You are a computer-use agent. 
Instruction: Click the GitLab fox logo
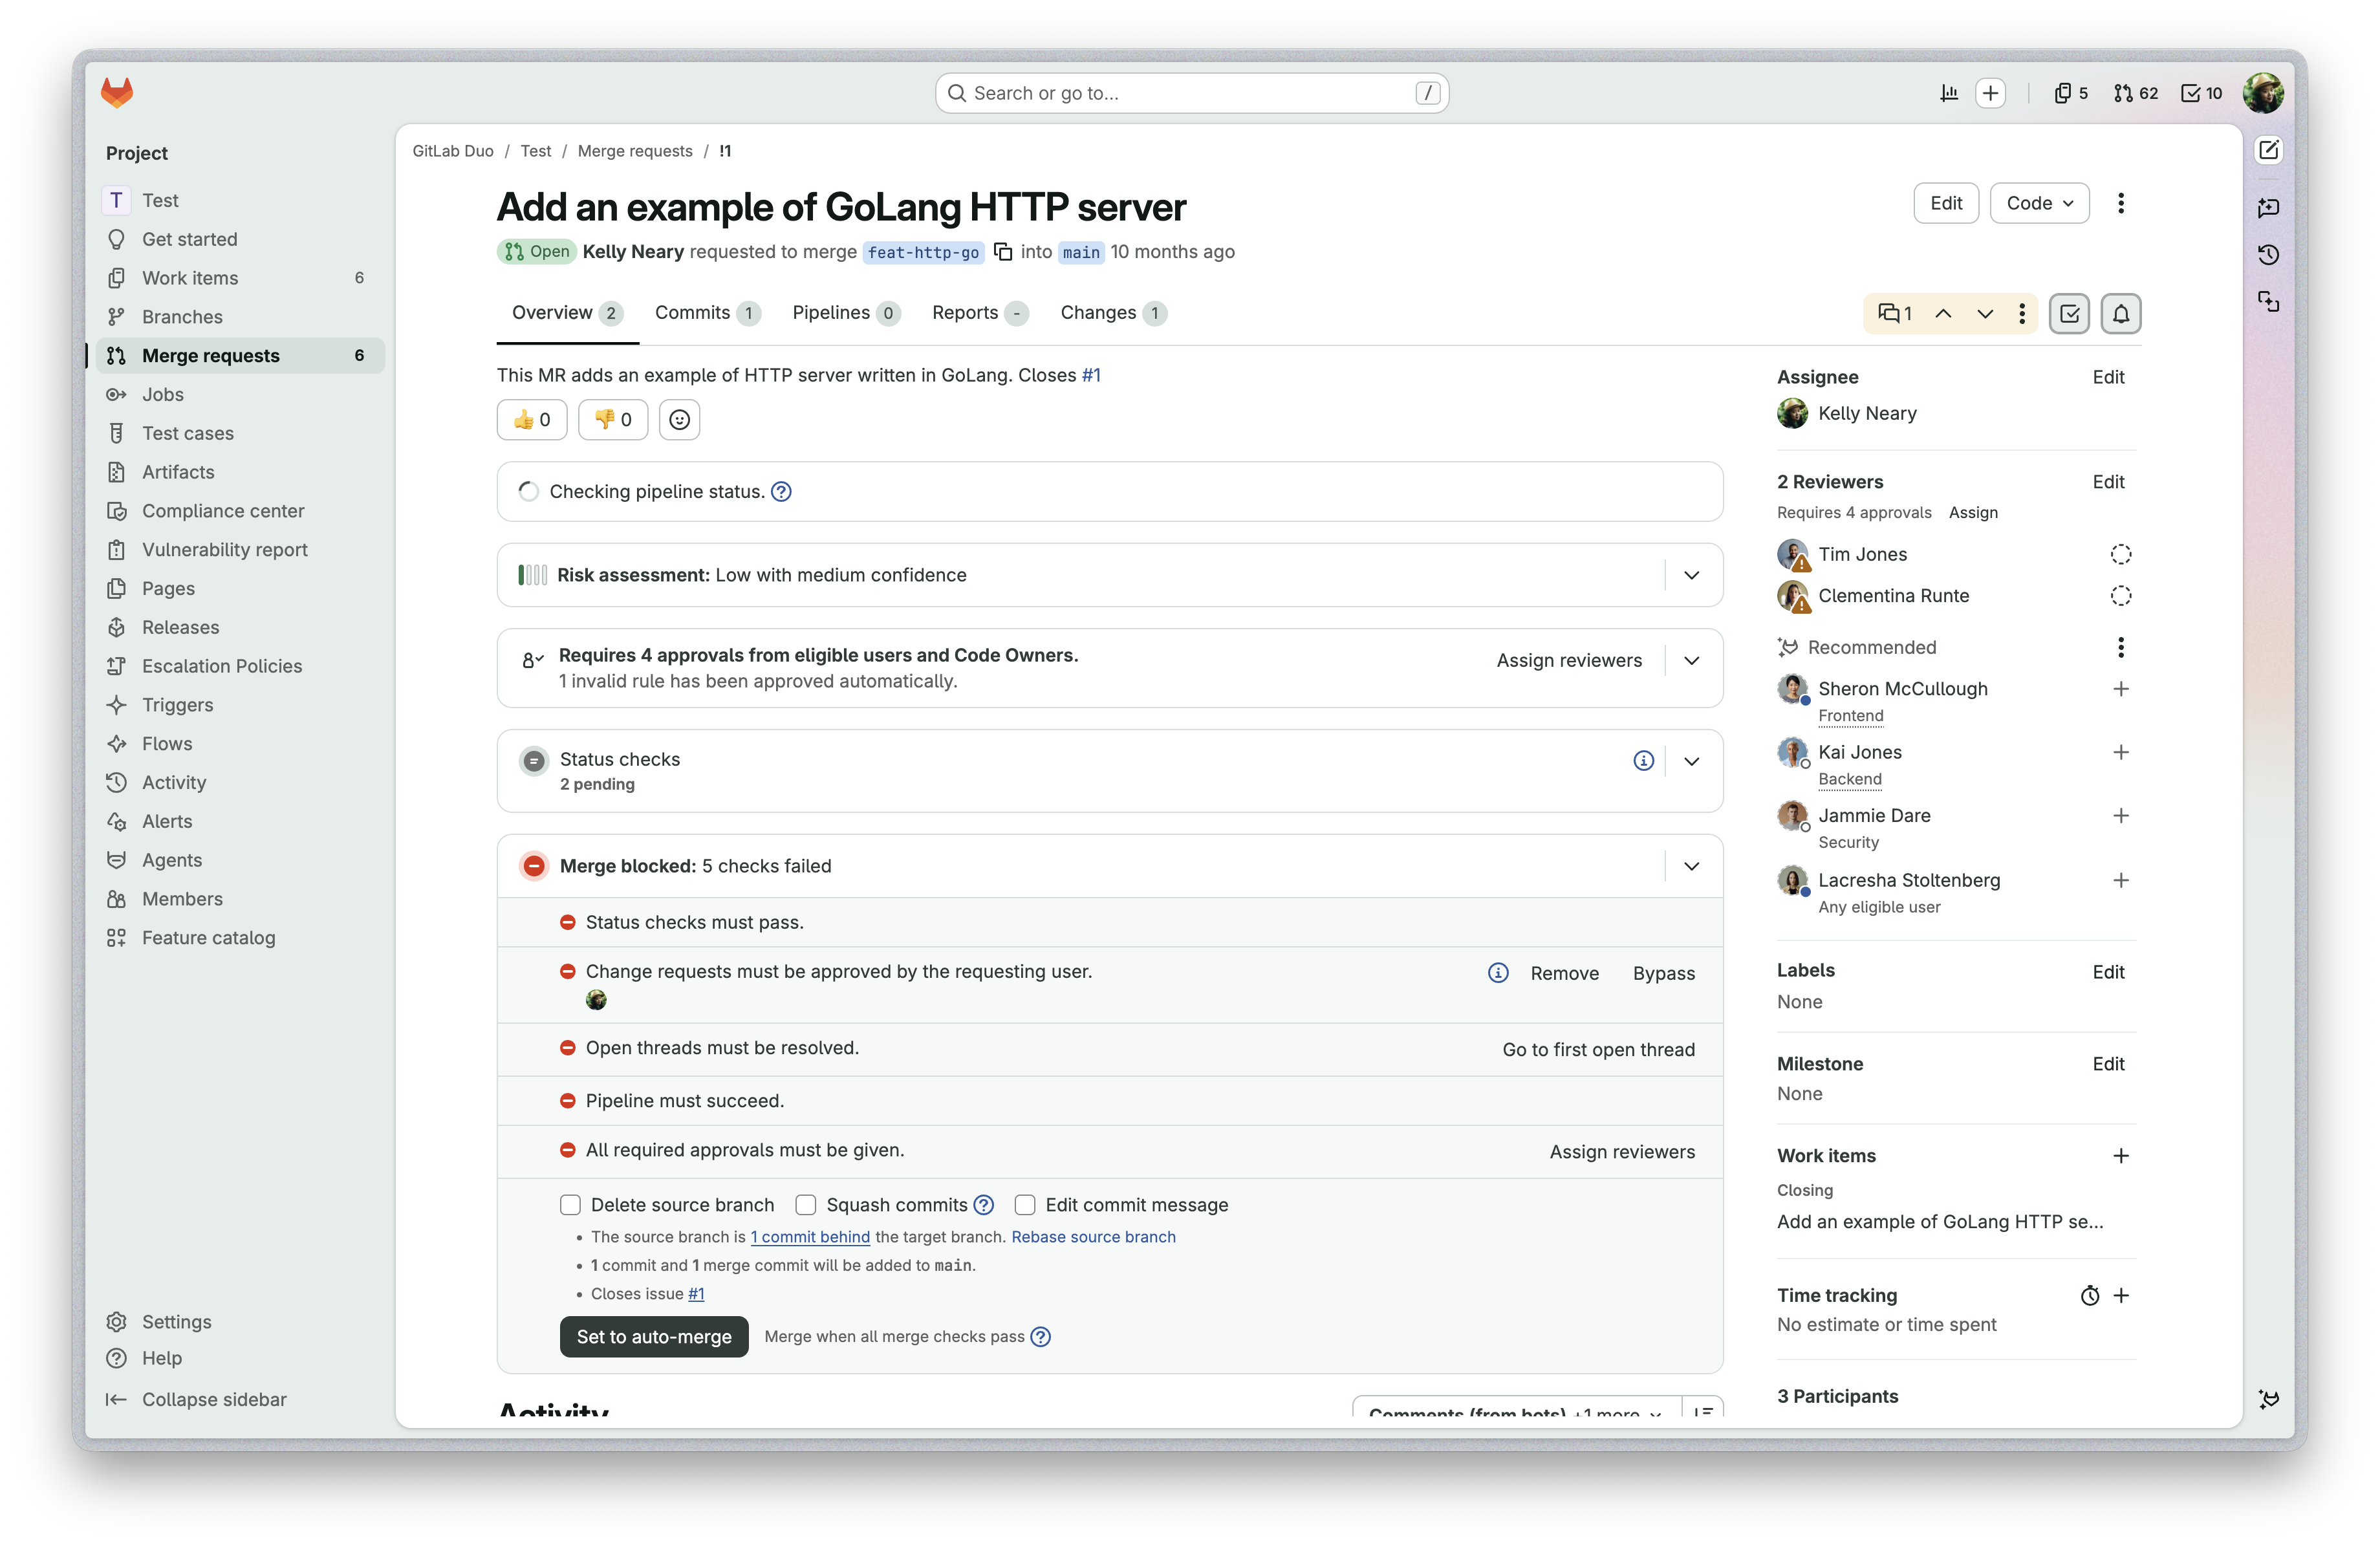pyautogui.click(x=117, y=93)
